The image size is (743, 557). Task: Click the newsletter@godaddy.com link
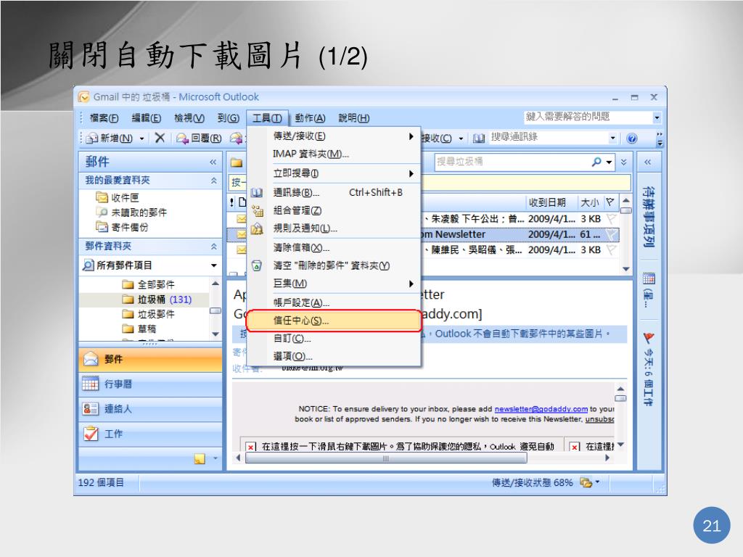point(541,409)
